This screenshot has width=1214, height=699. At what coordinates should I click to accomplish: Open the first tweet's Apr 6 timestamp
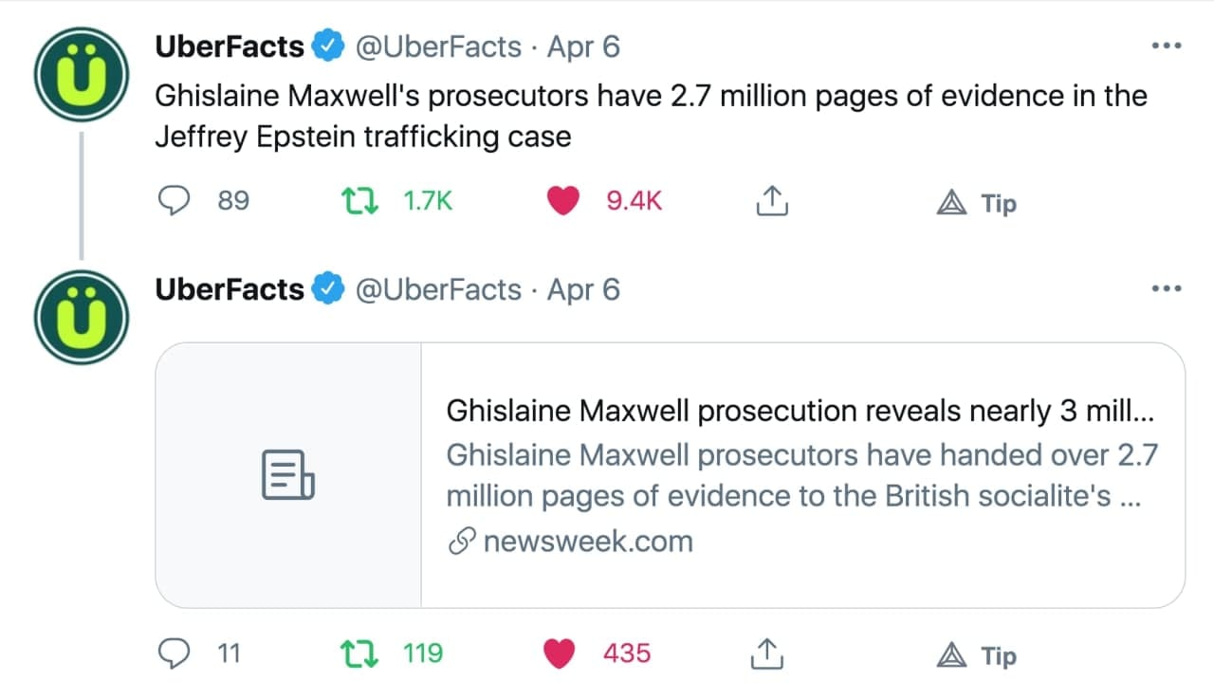(x=583, y=46)
